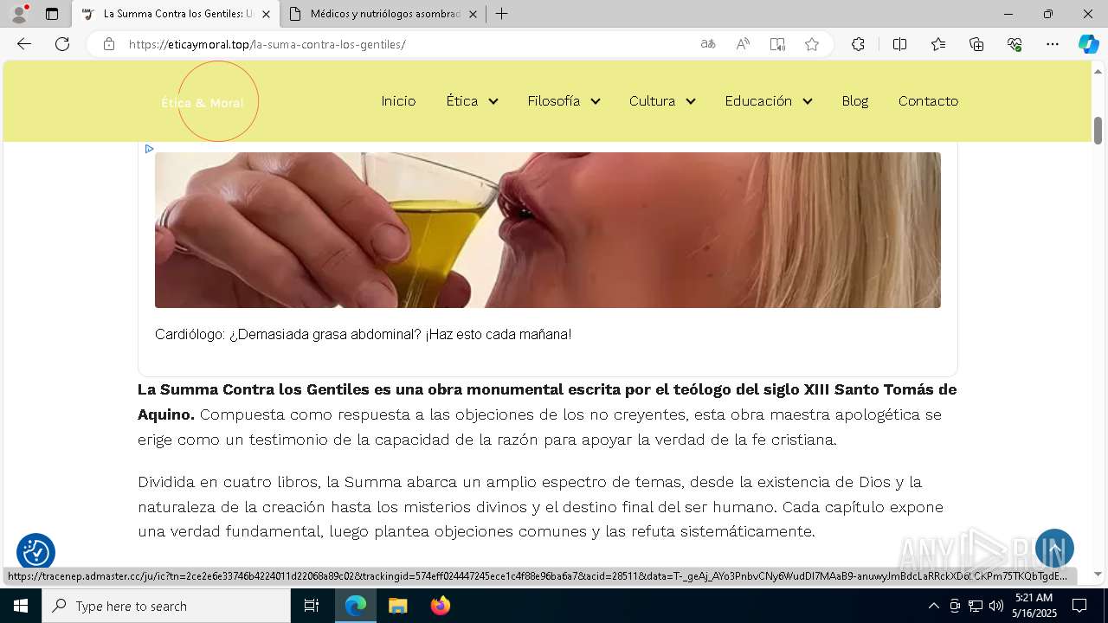Open the notification center

point(1079,606)
